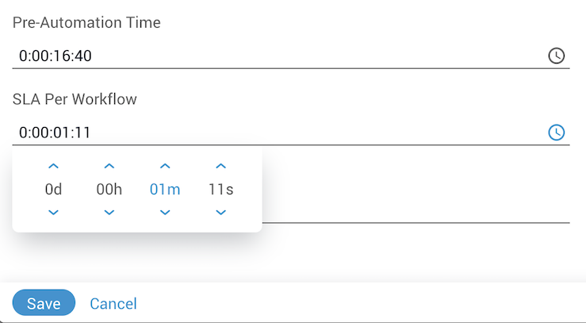
Task: Lower the minutes value by one
Action: coord(165,213)
